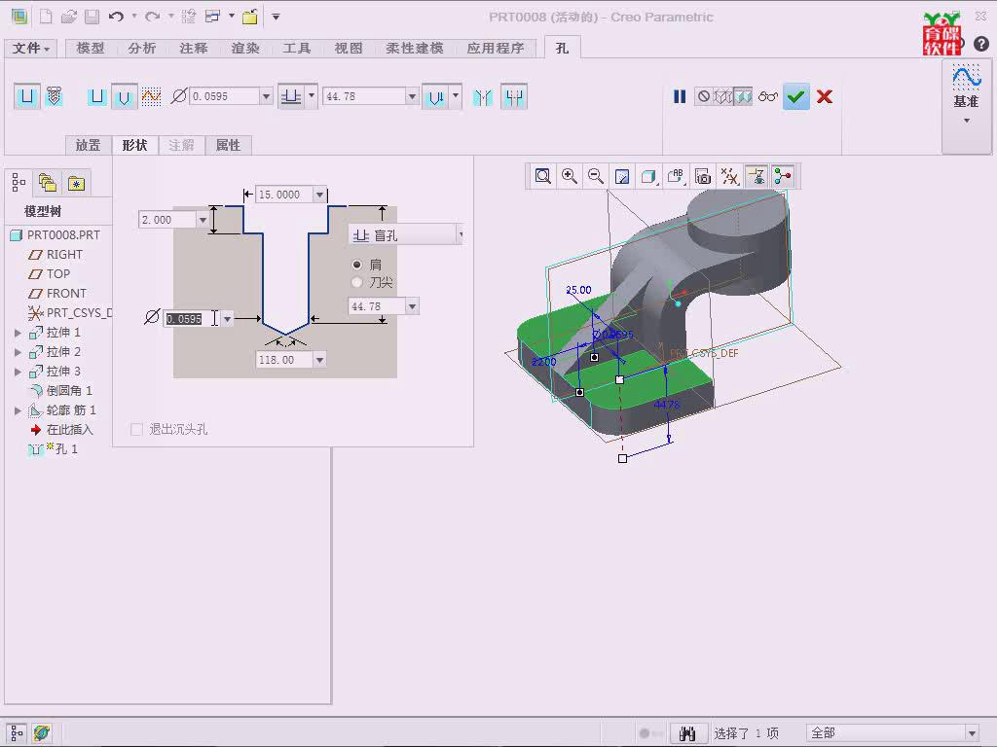Select the simple hole type icon
The image size is (997, 747).
(27, 96)
